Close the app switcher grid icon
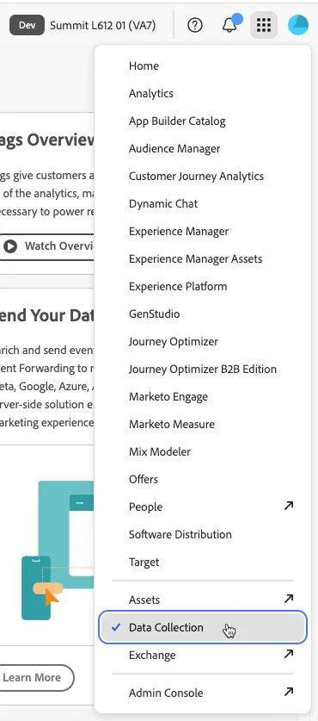Image resolution: width=318 pixels, height=721 pixels. pyautogui.click(x=264, y=25)
